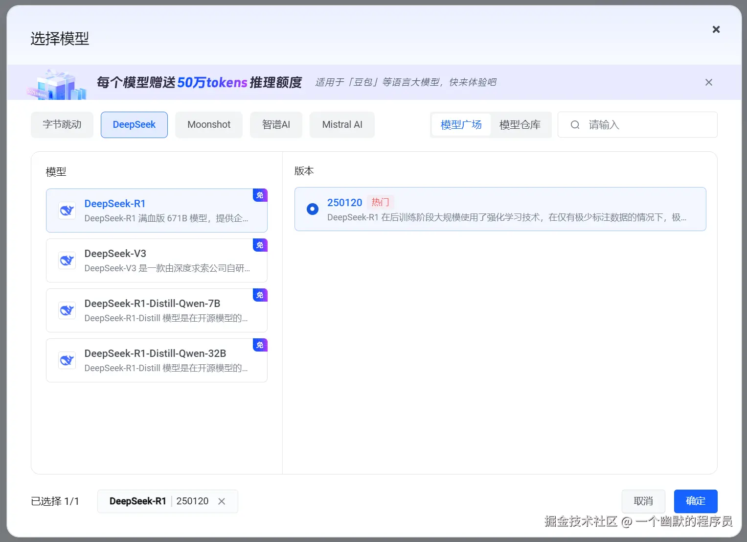Click the 取消 cancel button
This screenshot has width=747, height=542.
coord(643,501)
